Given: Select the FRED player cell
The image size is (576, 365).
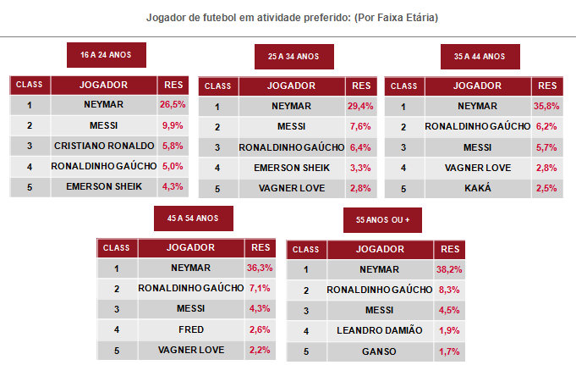Looking at the screenshot, I should click(190, 329).
